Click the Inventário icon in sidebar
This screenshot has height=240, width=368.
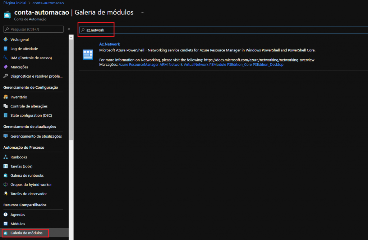5,97
